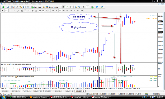Toggle the Terminal panel icon
The width and height of the screenshot is (165, 99).
24,7
